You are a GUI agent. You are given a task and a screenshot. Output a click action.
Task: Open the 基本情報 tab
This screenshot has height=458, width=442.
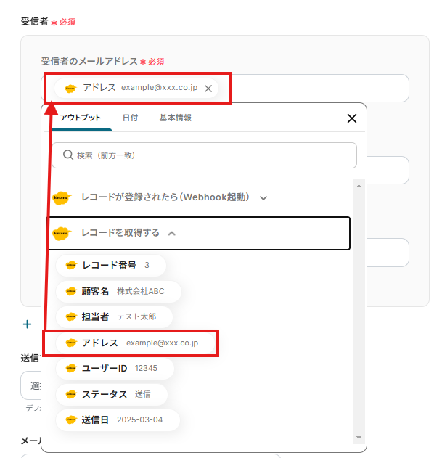(176, 118)
